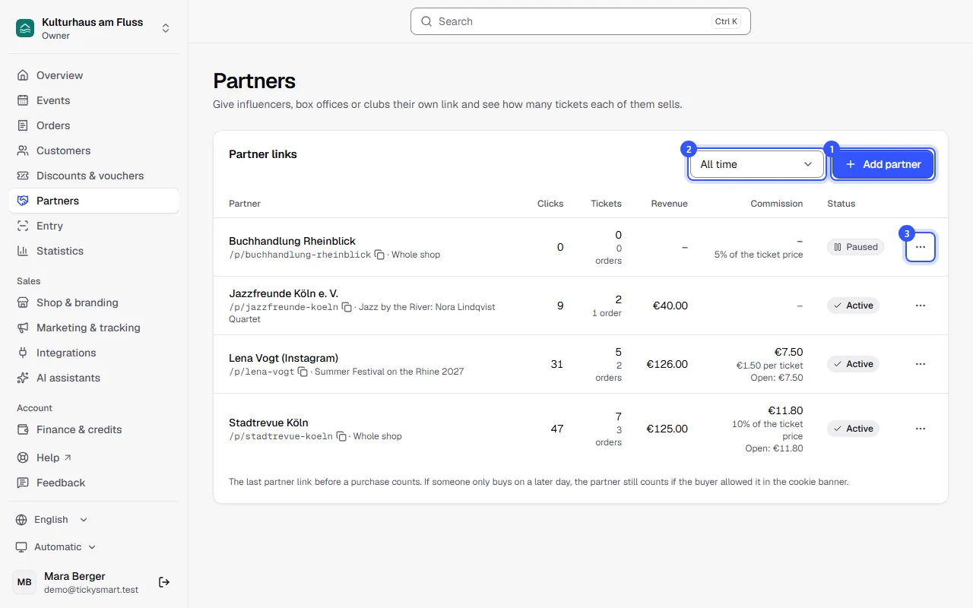Open Shop & branding settings
The width and height of the screenshot is (973, 608).
coord(94,302)
